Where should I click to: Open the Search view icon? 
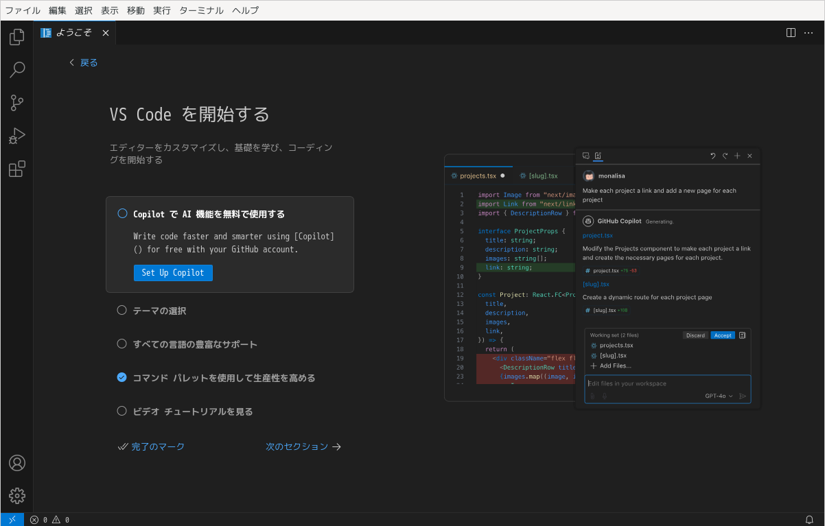click(17, 69)
